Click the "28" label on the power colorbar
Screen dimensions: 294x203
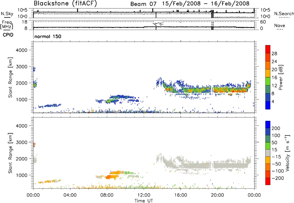(274, 53)
